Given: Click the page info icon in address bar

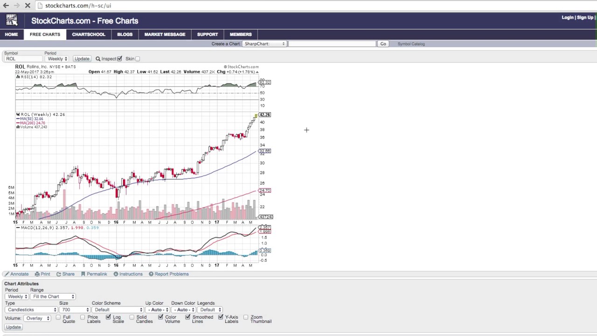Looking at the screenshot, I should (x=40, y=6).
